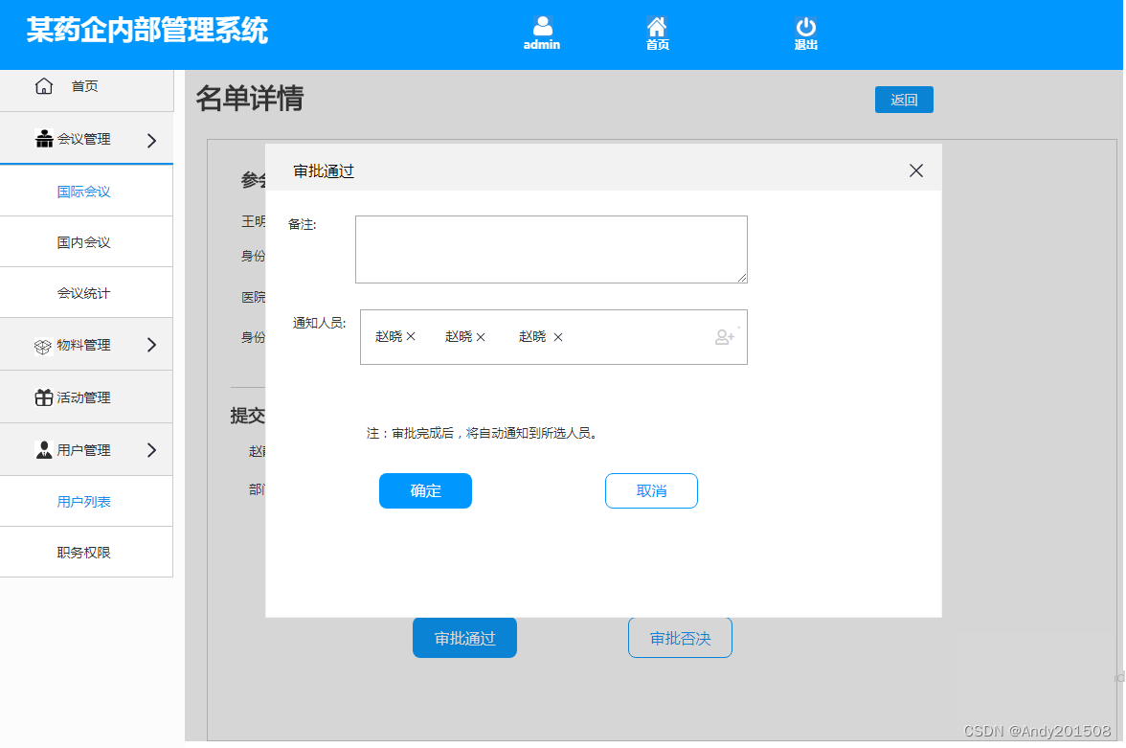
Task: Click the 取消 cancel button
Action: point(651,490)
